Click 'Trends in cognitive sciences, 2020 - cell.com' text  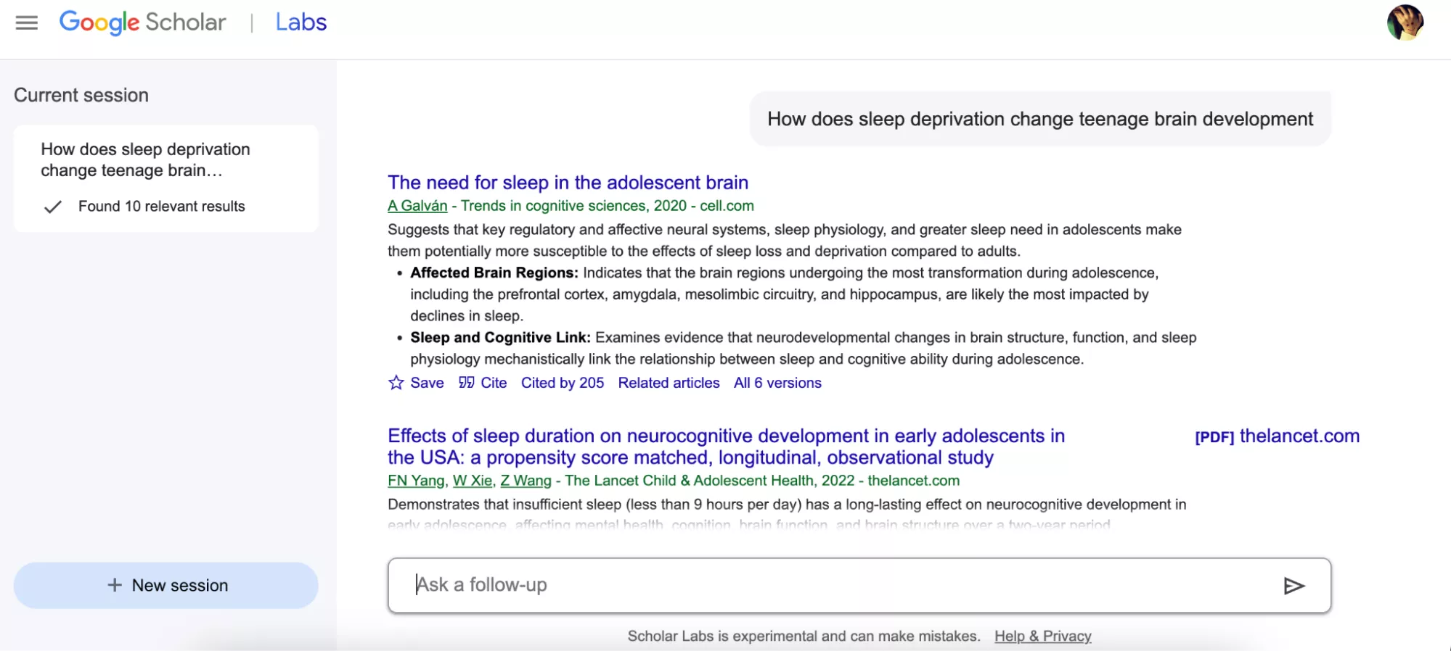click(608, 206)
